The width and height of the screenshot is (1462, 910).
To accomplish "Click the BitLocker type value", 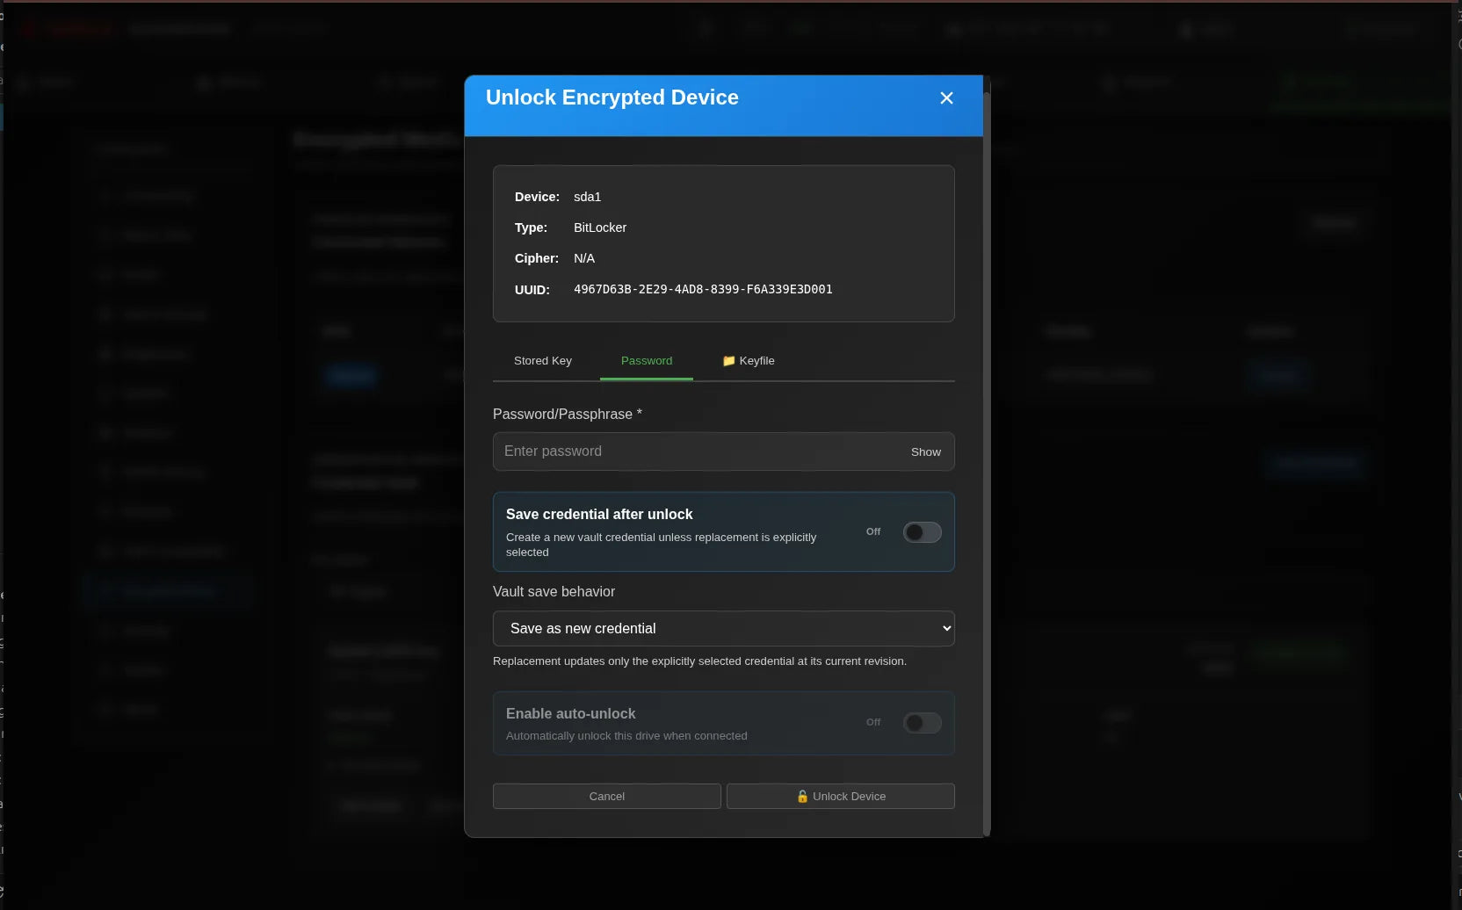I will (x=600, y=227).
